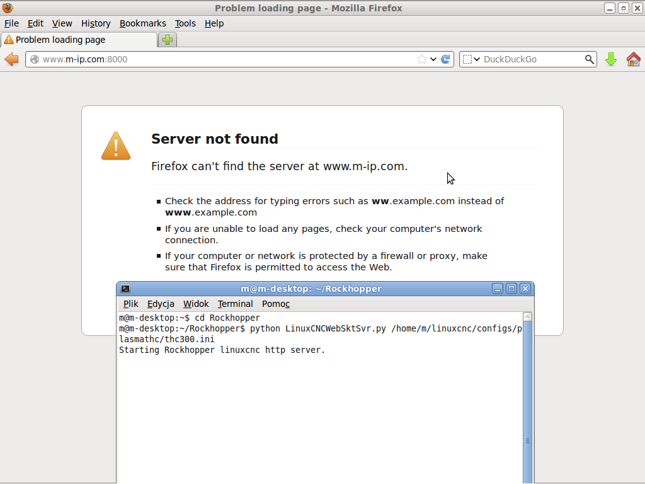
Task: Open the Widok menu in the terminal
Action: [196, 304]
